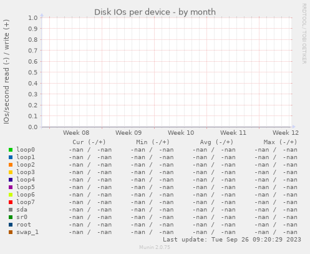Click the Max (-/+) column header

click(280, 142)
